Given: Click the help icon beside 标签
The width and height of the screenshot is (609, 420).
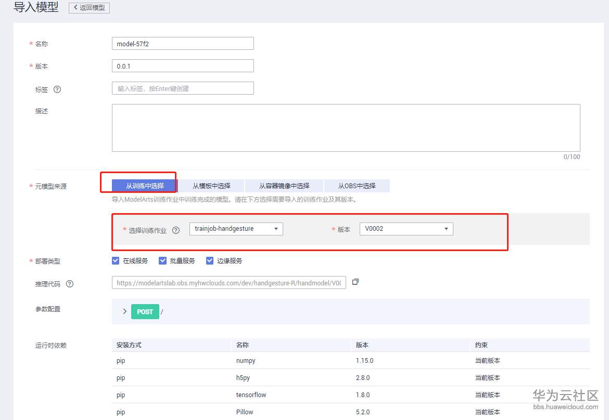Looking at the screenshot, I should point(57,89).
